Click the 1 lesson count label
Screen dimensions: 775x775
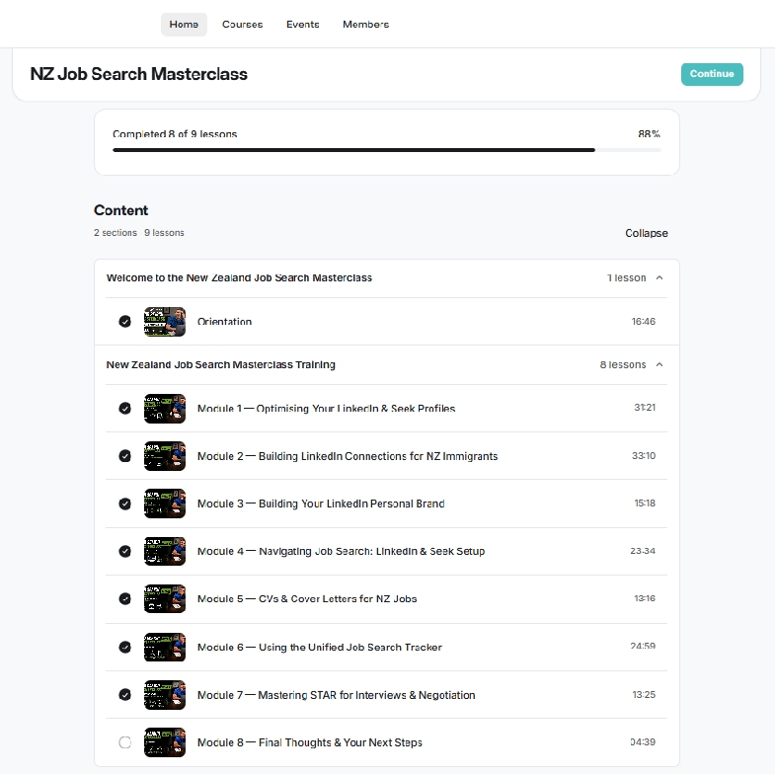(626, 277)
